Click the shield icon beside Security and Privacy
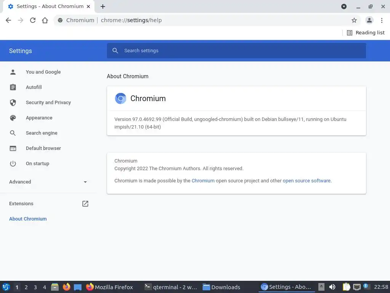 tap(13, 102)
